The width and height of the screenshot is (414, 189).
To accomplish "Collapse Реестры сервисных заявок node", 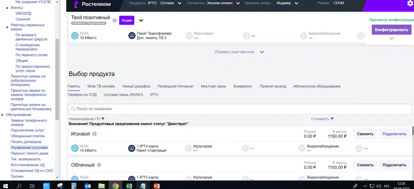I will point(7,27).
